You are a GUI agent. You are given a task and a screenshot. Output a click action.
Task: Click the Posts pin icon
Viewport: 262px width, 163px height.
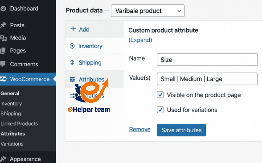pos(3,25)
